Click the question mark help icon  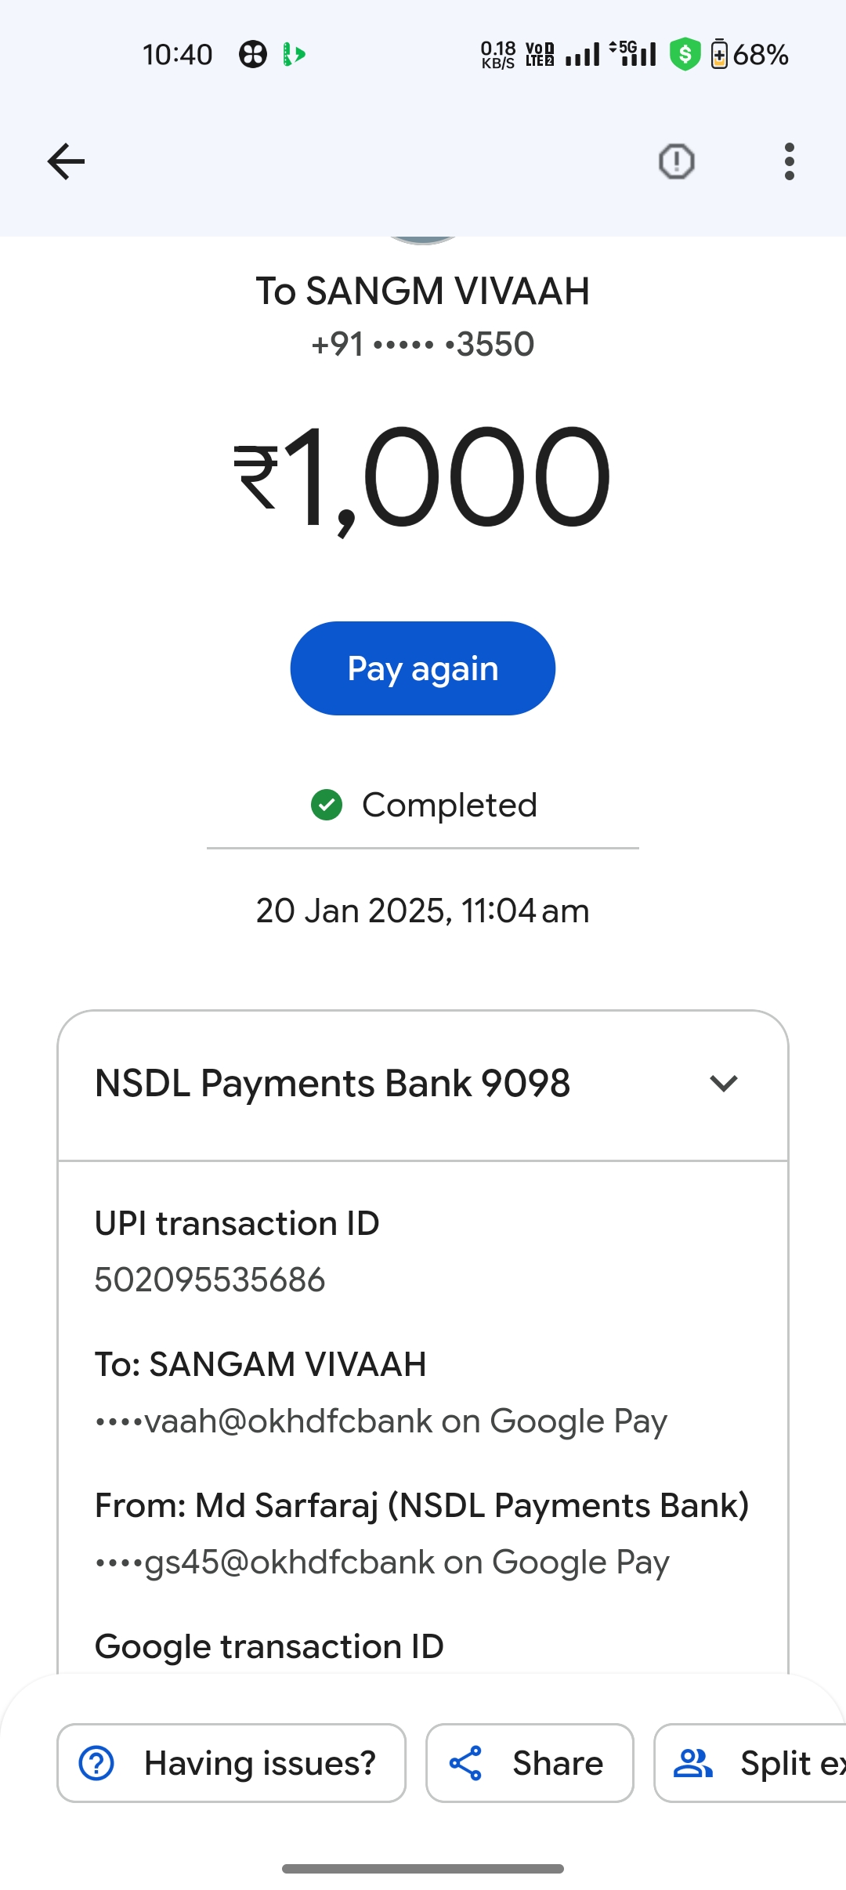coord(97,1763)
